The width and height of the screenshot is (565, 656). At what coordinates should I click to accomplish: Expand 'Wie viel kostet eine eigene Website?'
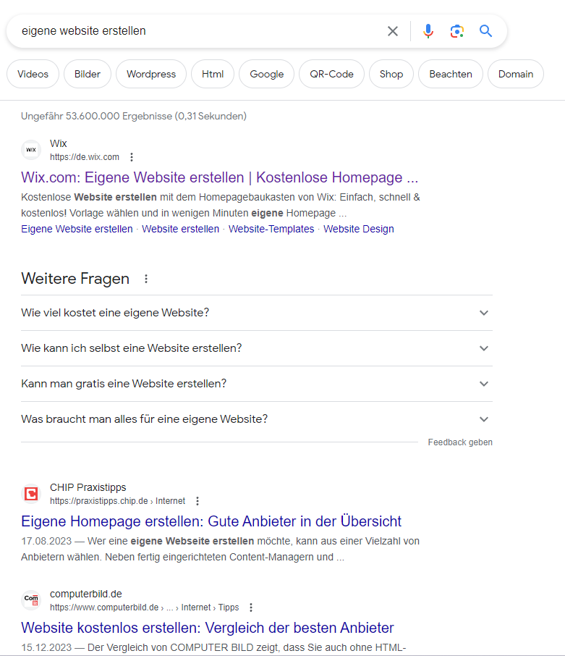coord(257,313)
